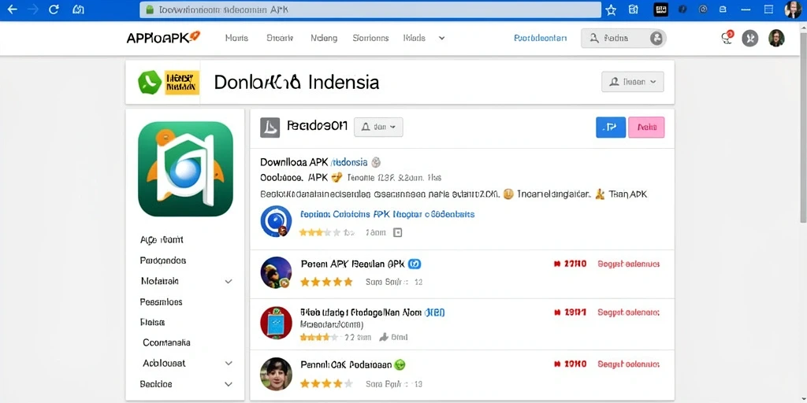Open the Breark navigation item
807x403 pixels.
280,38
